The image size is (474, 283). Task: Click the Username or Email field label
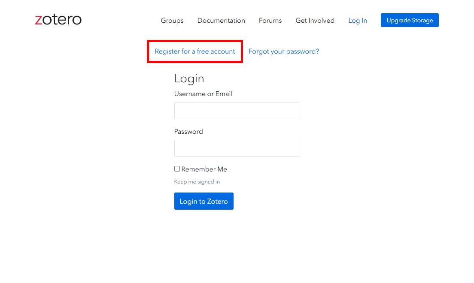coord(203,94)
